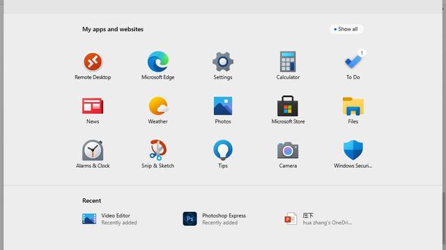The image size is (446, 250).
Task: Click the To Do notification badge
Action: 362,53
